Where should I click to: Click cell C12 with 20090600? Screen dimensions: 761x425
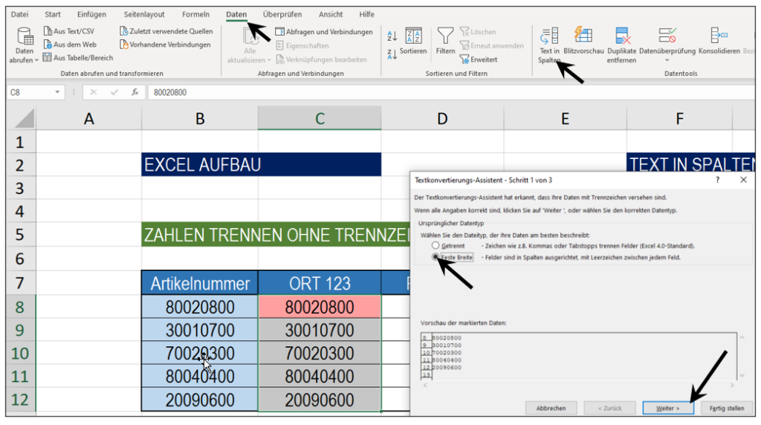point(320,400)
